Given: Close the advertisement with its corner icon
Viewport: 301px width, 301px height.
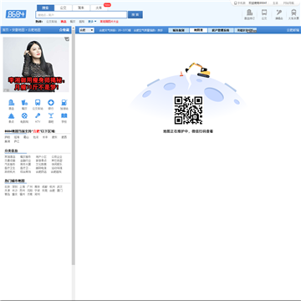Looking at the screenshot, I should [x=67, y=39].
